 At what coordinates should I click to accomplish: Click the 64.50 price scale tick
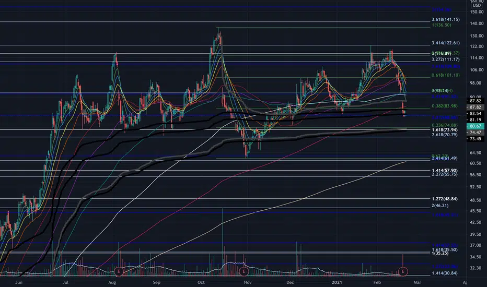tap(477, 153)
